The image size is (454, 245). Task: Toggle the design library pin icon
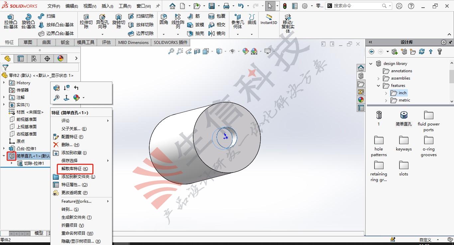pyautogui.click(x=451, y=42)
